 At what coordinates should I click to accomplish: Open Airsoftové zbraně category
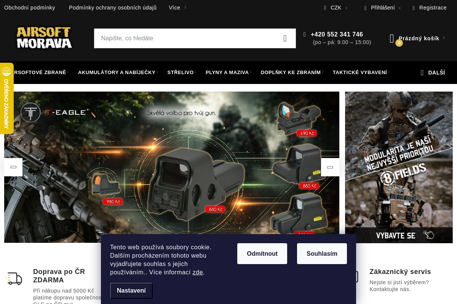click(40, 72)
